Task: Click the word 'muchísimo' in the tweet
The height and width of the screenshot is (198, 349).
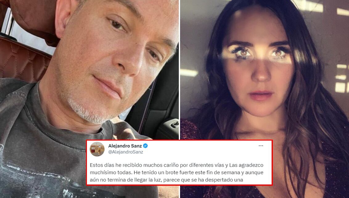Action: tap(101, 173)
